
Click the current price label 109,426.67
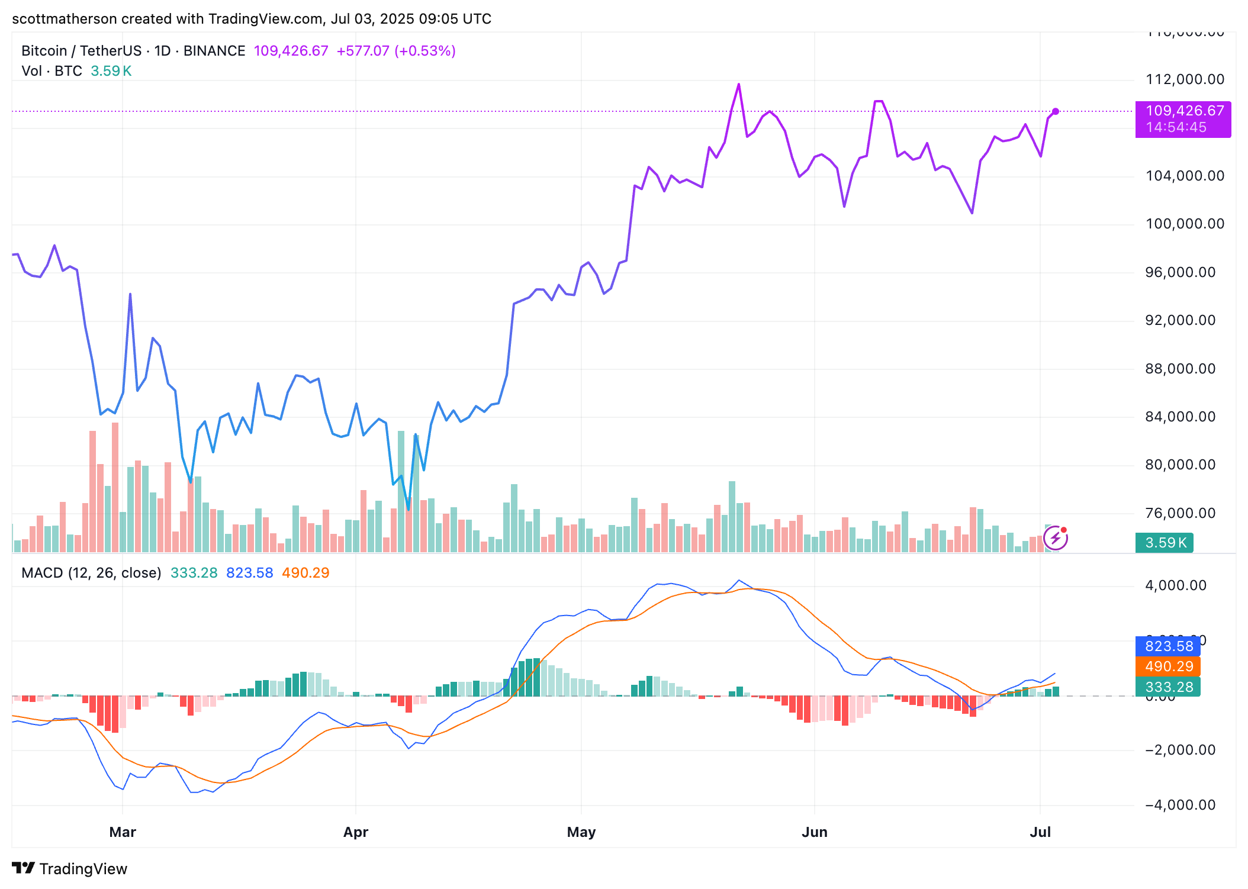[x=1183, y=111]
